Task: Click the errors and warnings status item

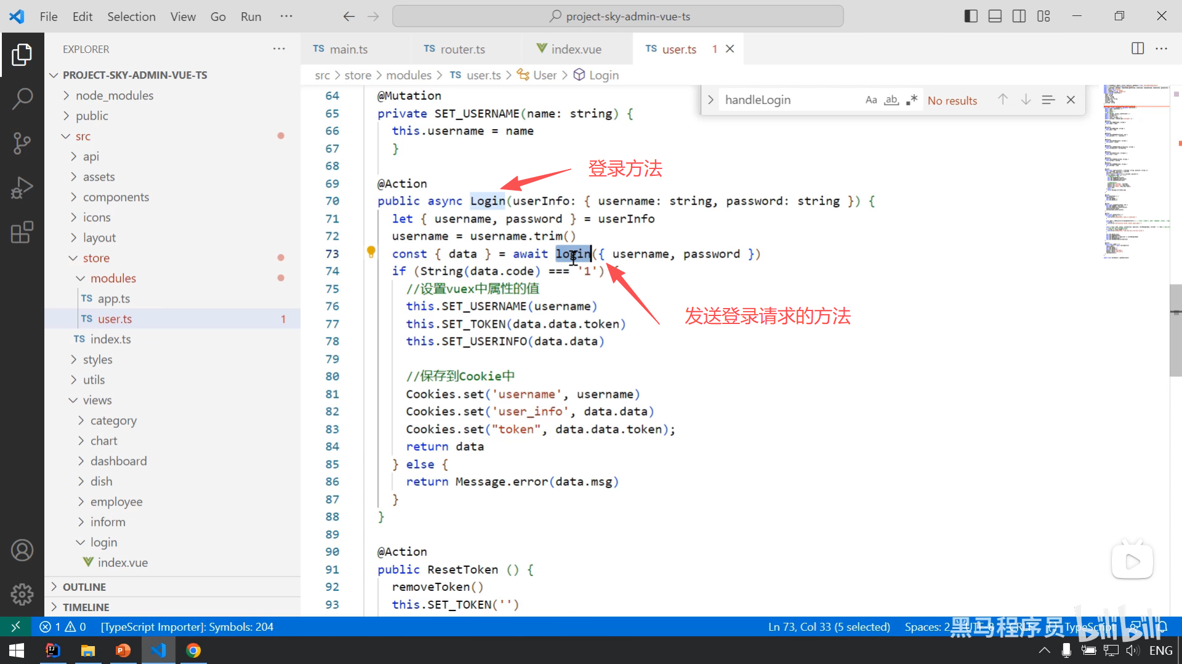Action: [63, 626]
